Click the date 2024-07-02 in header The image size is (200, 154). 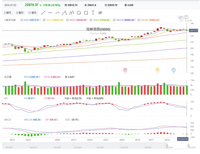(x=10, y=5)
